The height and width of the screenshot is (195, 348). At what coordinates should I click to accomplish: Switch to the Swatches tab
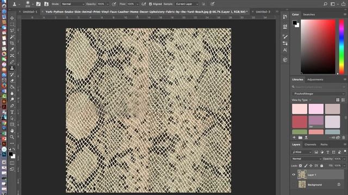point(309,15)
